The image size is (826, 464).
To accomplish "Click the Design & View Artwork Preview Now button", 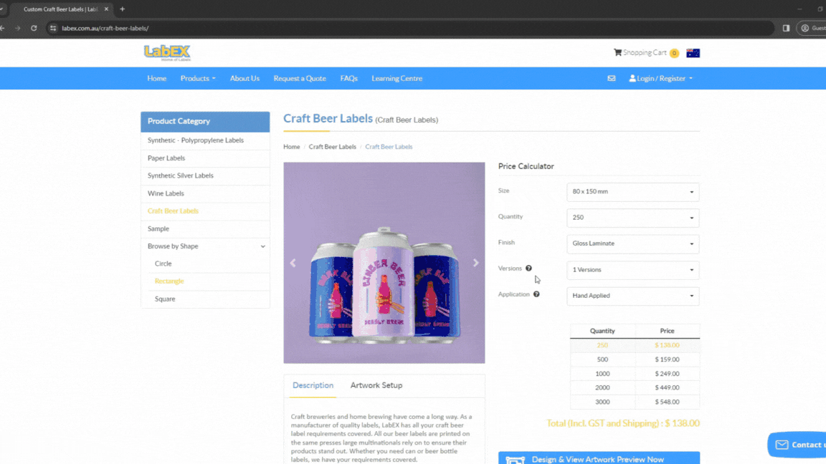I will 599,458.
